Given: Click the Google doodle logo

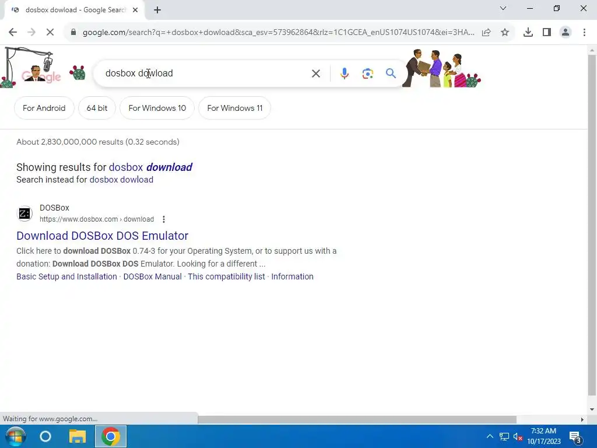Looking at the screenshot, I should (x=41, y=74).
